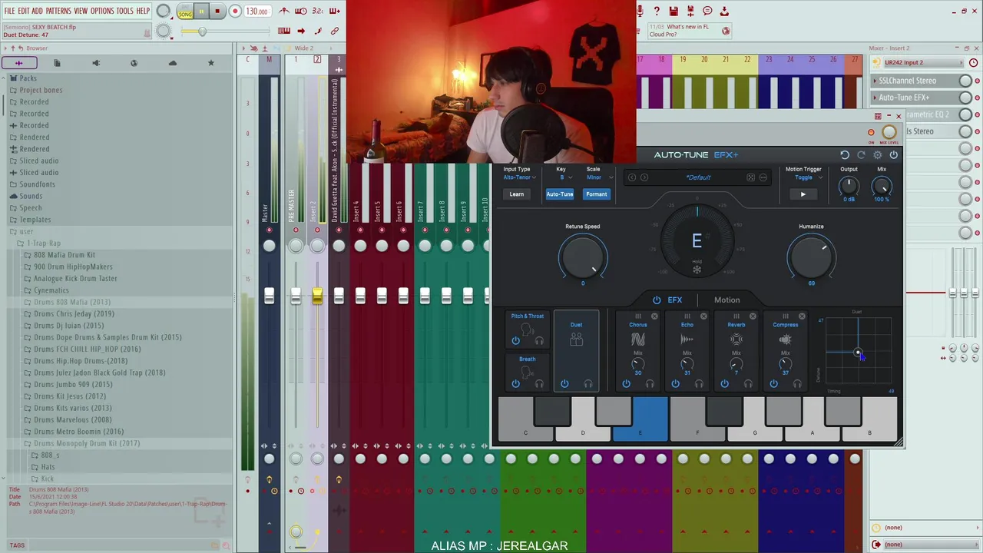The image size is (983, 553).
Task: Click the Motion Trigger play button
Action: pyautogui.click(x=803, y=194)
